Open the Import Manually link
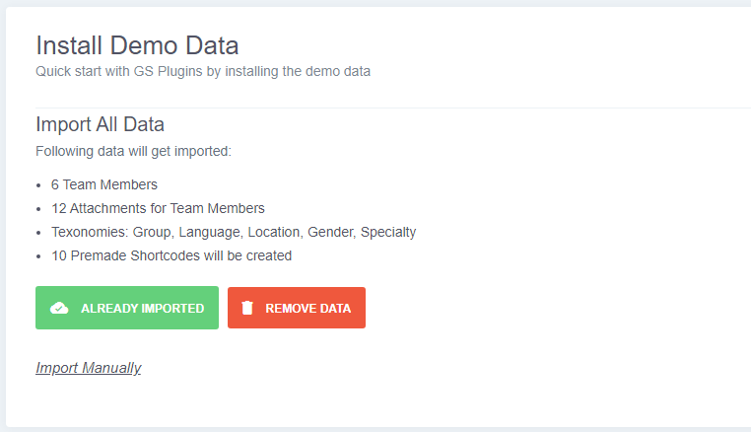The width and height of the screenshot is (751, 432). click(89, 368)
